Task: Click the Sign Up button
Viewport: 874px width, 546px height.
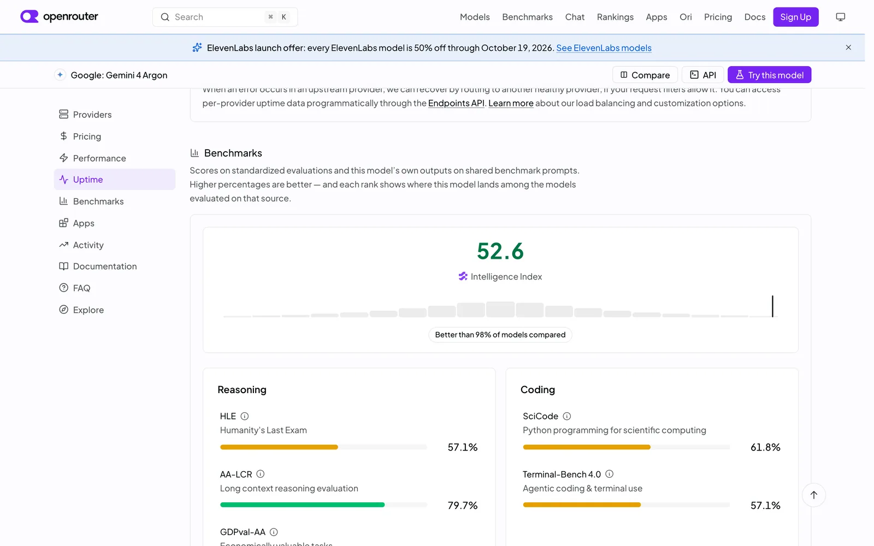Action: [x=795, y=17]
